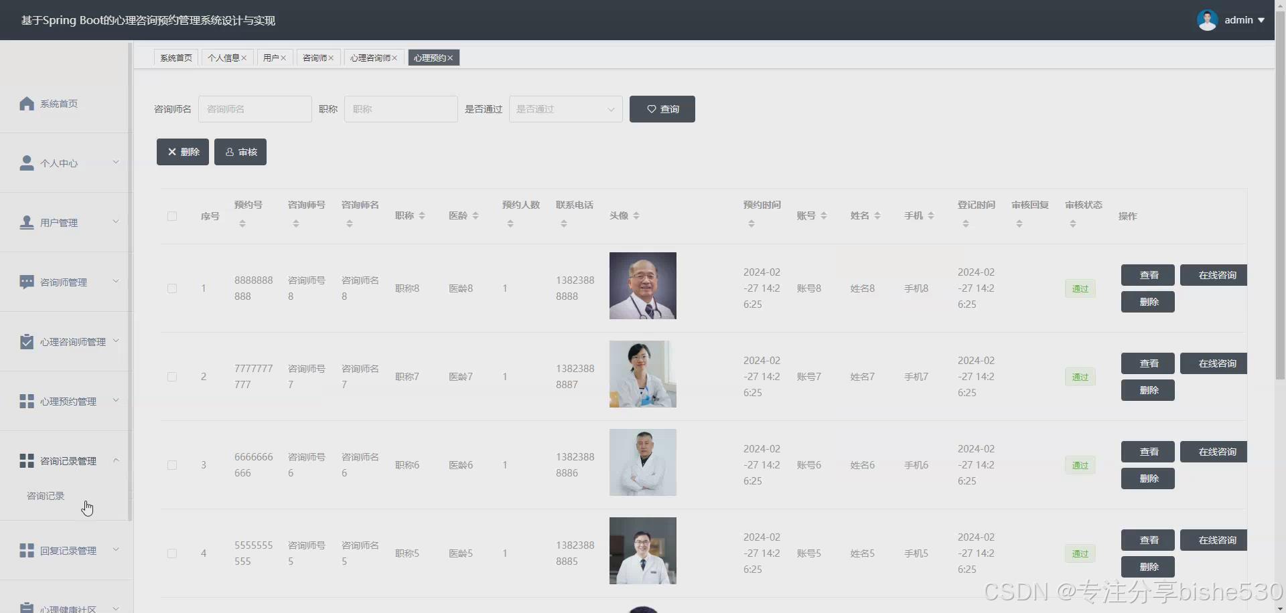Close the 用户 tab
Image resolution: width=1286 pixels, height=613 pixels.
283,58
